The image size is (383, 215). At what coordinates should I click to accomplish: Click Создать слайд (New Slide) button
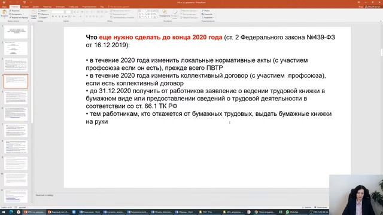coord(34,14)
